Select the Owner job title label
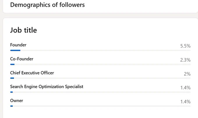The width and height of the screenshot is (198, 118). pyautogui.click(x=17, y=101)
